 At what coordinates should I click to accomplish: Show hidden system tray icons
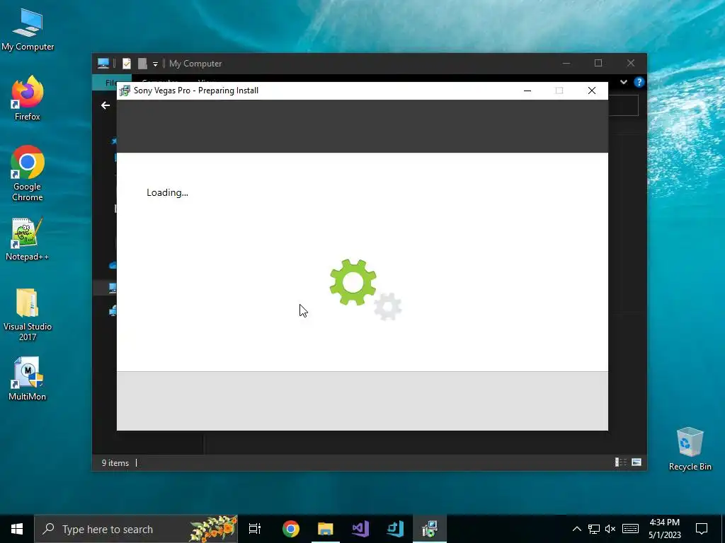576,529
